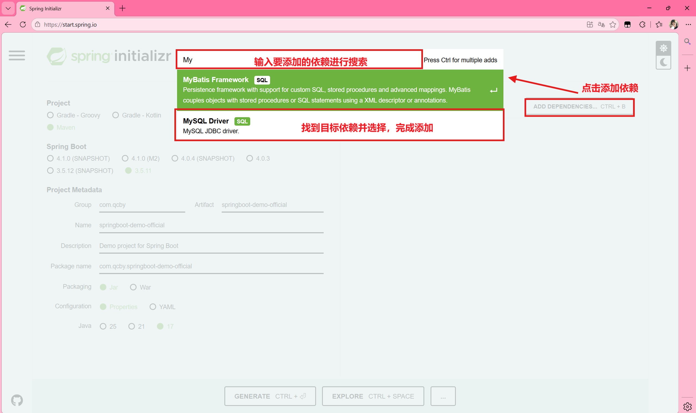The height and width of the screenshot is (413, 696).
Task: Open the GitHub link icon
Action: tap(17, 400)
